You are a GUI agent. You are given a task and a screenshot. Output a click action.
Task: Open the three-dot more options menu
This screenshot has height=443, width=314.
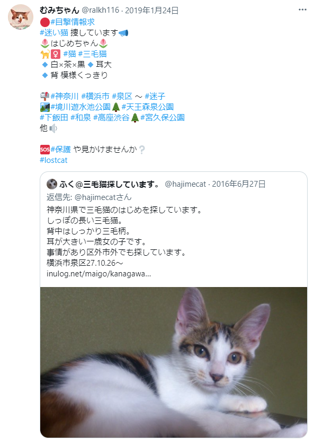pos(302,10)
